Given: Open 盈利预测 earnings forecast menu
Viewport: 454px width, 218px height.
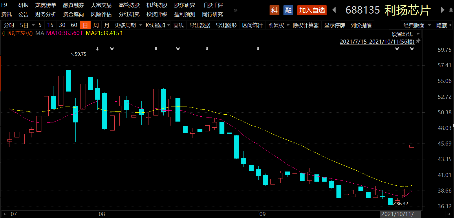Looking at the screenshot, I should [x=185, y=14].
